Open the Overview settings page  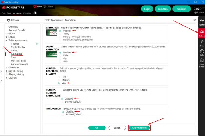(13, 27)
